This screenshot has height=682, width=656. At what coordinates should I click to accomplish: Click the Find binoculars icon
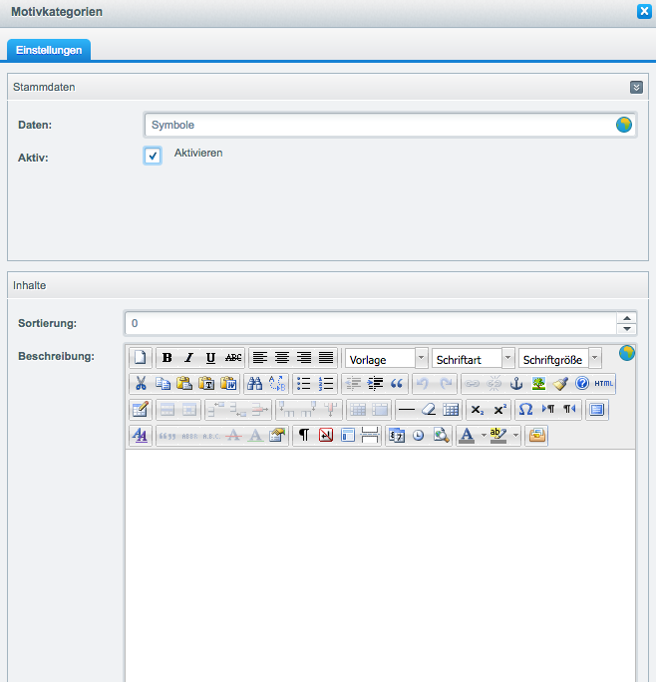tap(254, 384)
